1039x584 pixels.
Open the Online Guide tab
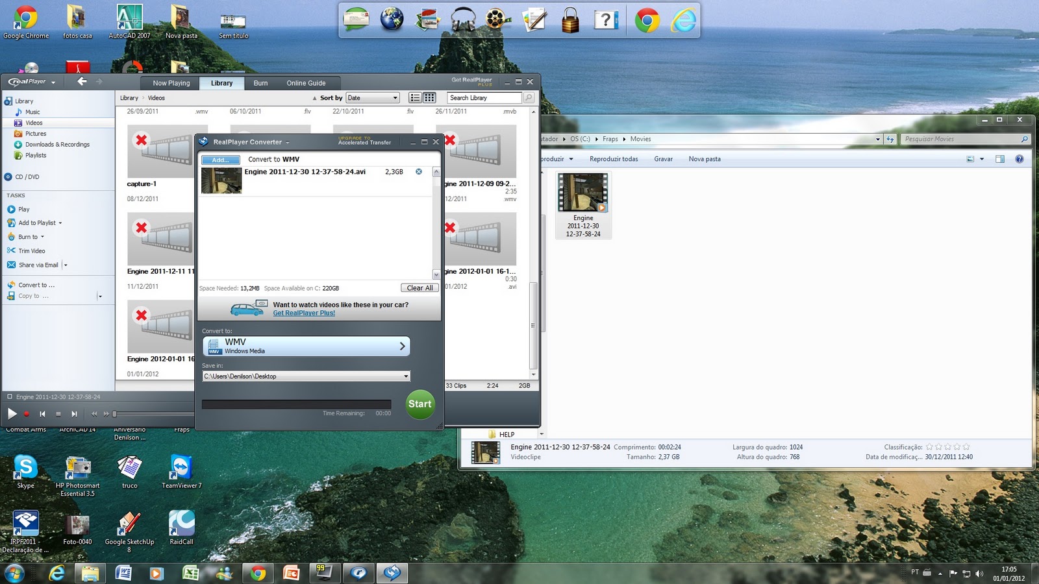[x=306, y=83]
